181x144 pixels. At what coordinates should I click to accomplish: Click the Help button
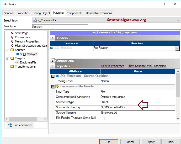[171, 142]
